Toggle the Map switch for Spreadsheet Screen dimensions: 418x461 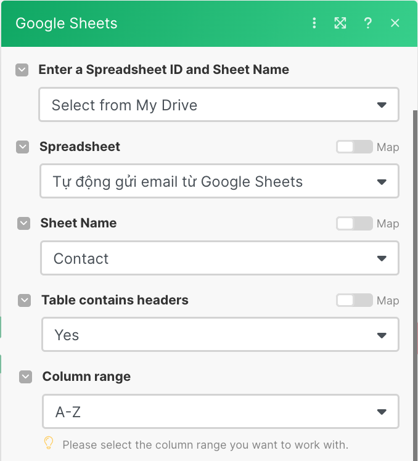[354, 147]
